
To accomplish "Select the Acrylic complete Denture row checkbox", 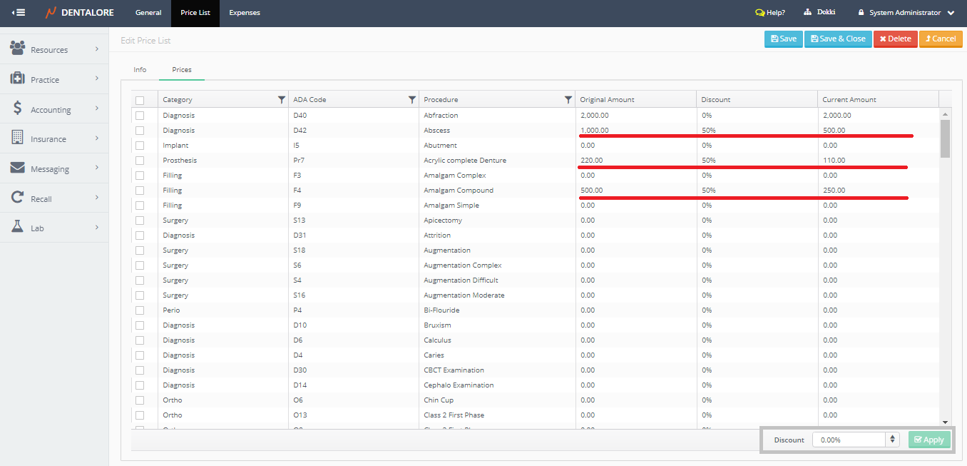I will pos(140,161).
